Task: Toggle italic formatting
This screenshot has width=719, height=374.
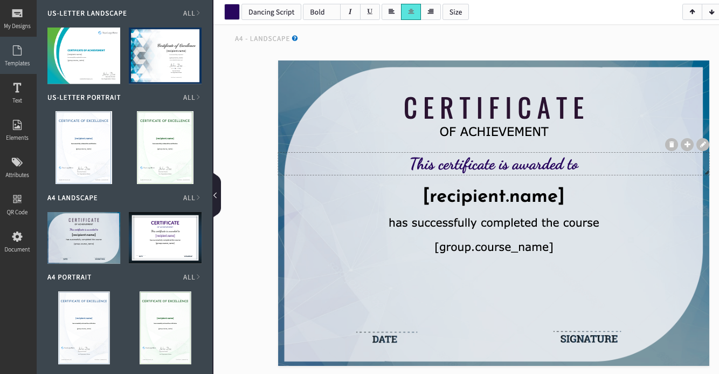Action: pos(350,12)
